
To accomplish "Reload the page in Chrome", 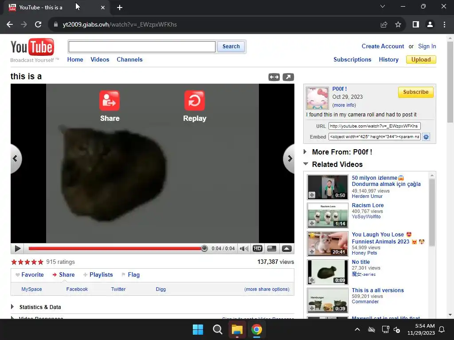I will pos(38,25).
